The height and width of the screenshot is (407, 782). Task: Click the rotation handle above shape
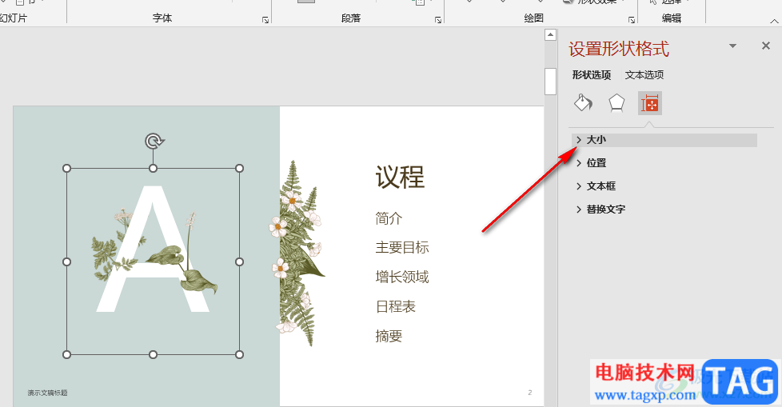tap(154, 142)
